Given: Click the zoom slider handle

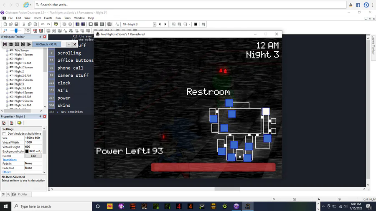Looking at the screenshot, I should [x=16, y=30].
